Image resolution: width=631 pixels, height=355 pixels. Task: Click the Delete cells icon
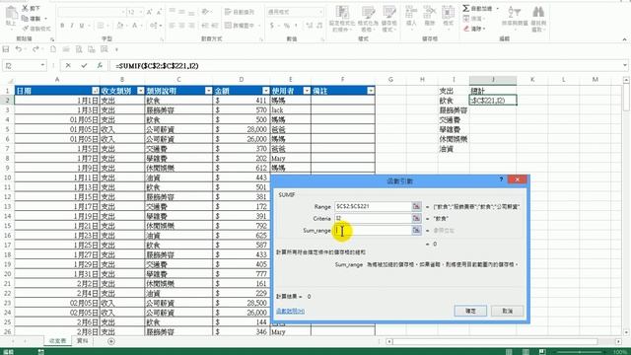pyautogui.click(x=430, y=12)
